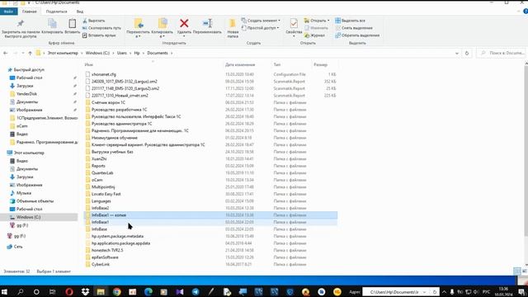Select the InfoBase1 — копия folder
Screen dimensions: 528x297
click(211, 215)
